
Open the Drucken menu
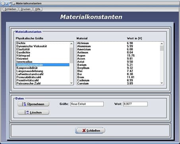tap(25, 9)
